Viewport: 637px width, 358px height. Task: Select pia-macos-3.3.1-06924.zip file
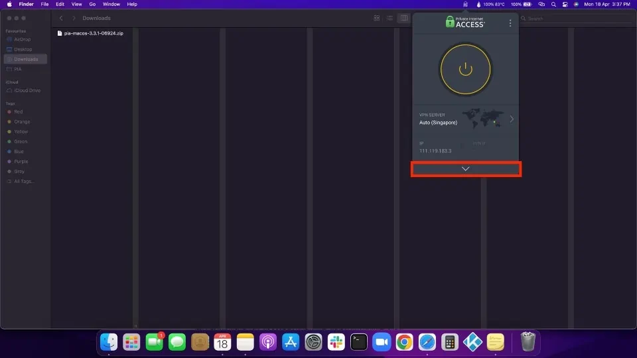pos(94,33)
